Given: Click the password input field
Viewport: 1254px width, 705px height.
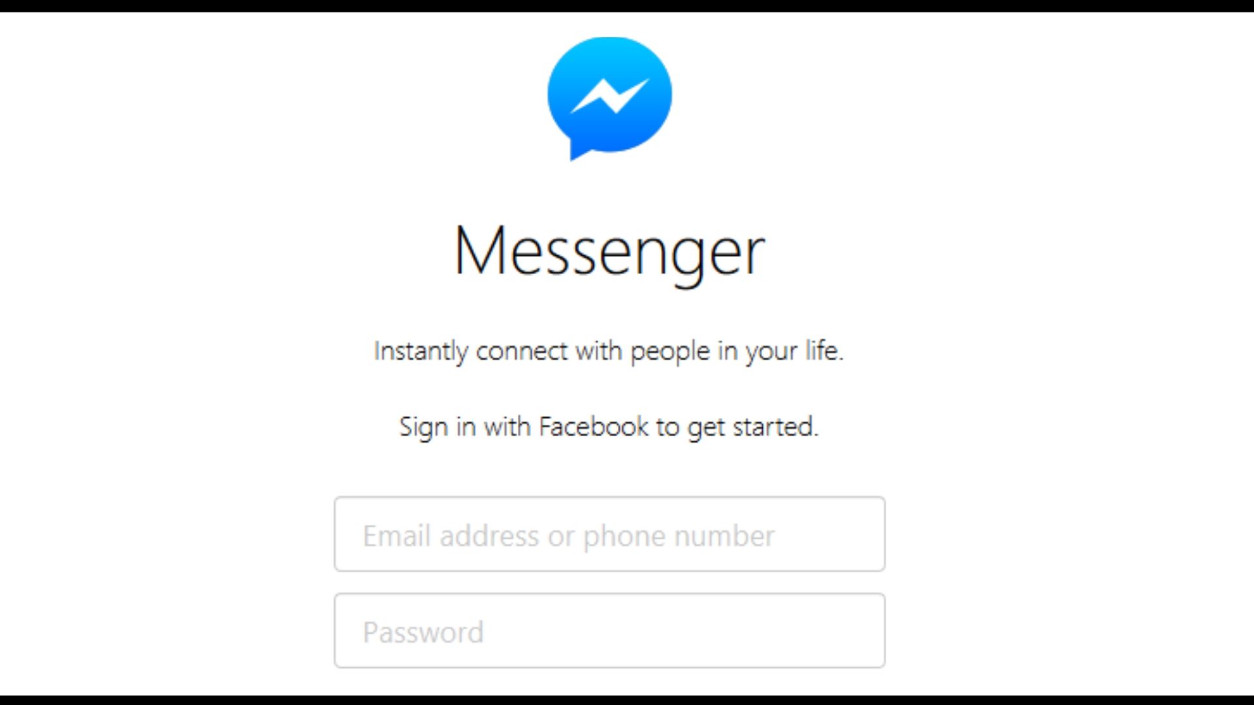Looking at the screenshot, I should click(609, 630).
